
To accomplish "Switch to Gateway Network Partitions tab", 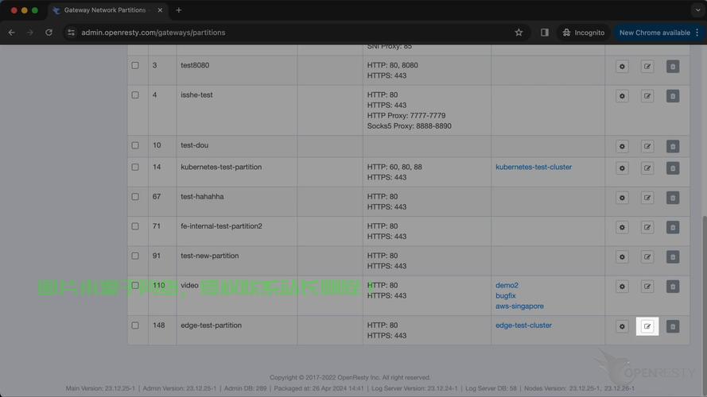I will point(105,10).
